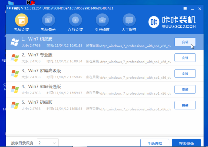Click the 搜索镜像 search image button
208x147 pixels.
click(x=186, y=143)
